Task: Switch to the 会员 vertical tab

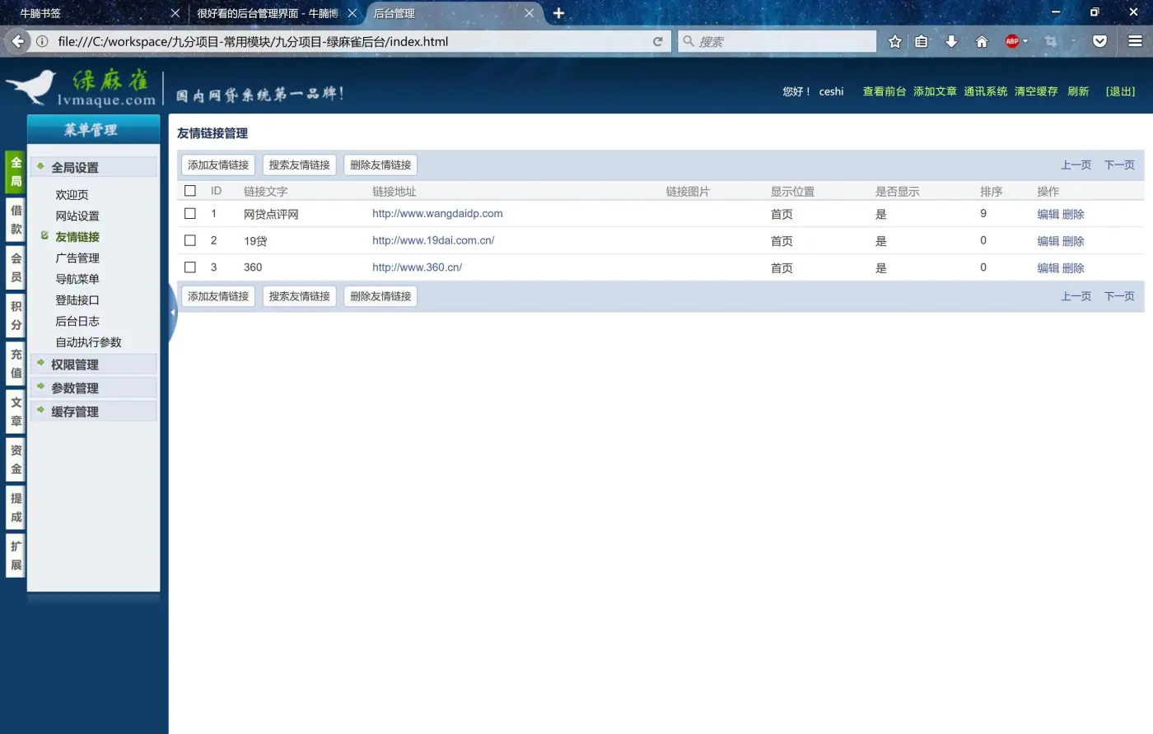Action: pyautogui.click(x=16, y=267)
